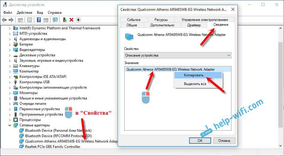Open the blue help question mark icon
This screenshot has height=156, width=284.
pos(39,20)
